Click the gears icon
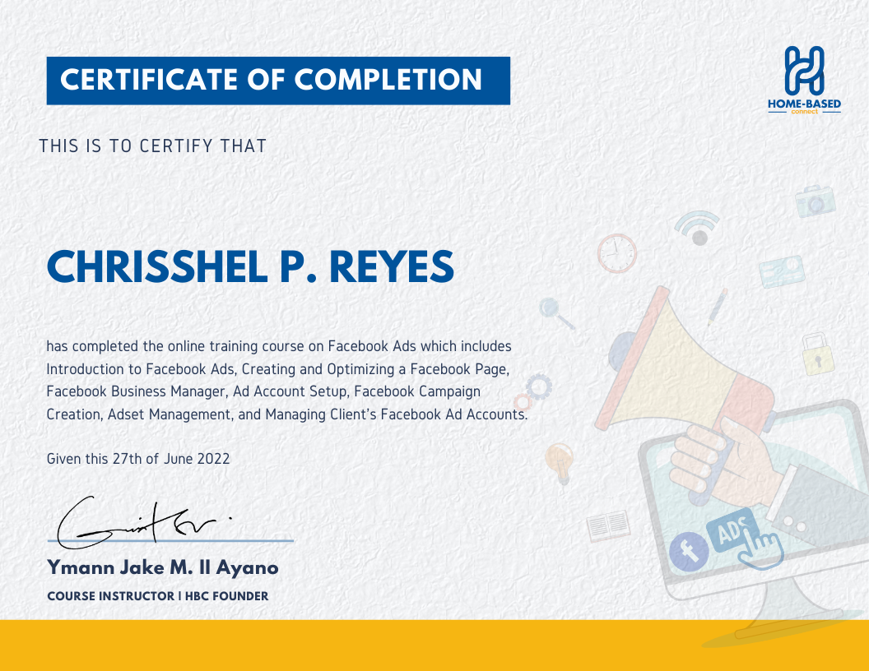 533,391
